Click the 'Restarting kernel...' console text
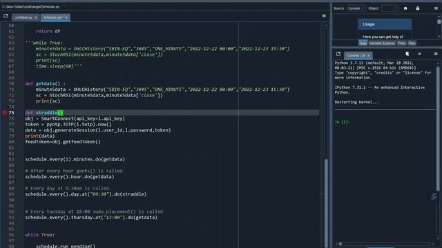 pos(356,103)
